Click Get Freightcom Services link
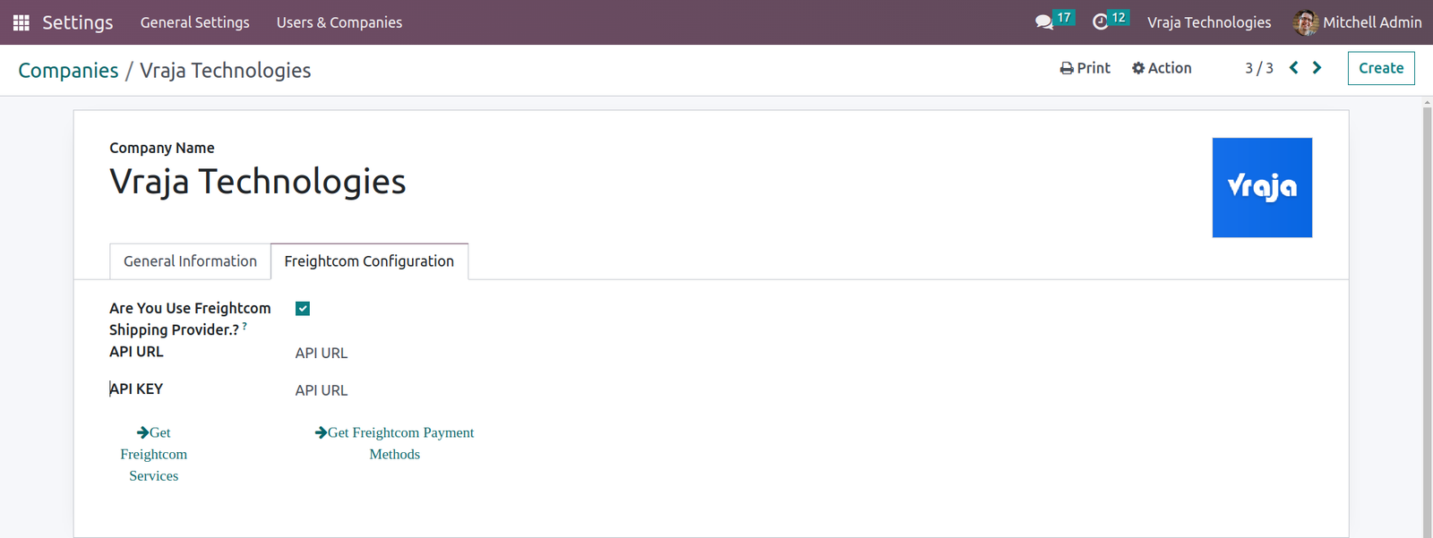The height and width of the screenshot is (538, 1433). click(x=154, y=454)
